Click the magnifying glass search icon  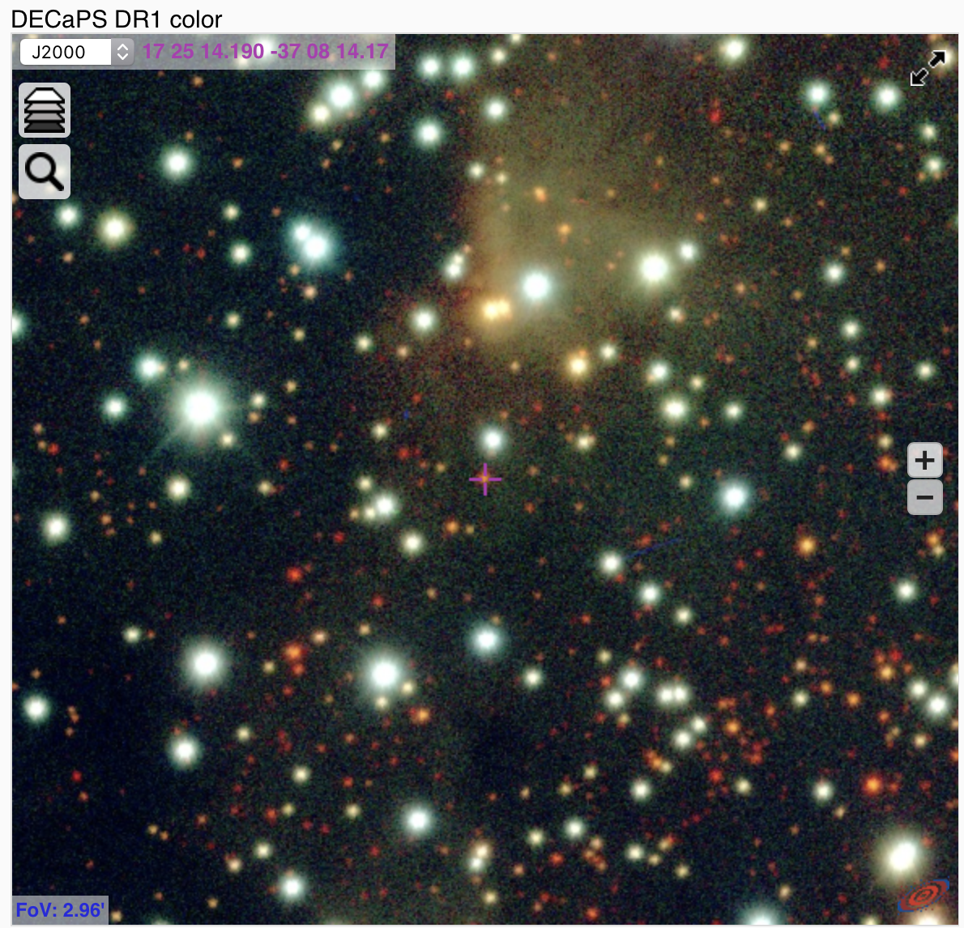point(45,172)
